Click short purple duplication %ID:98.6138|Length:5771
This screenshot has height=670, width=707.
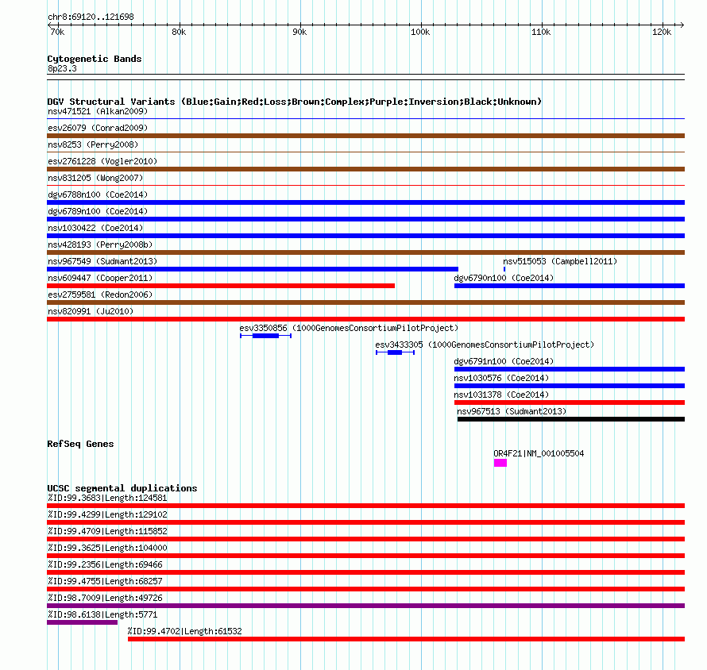click(82, 622)
